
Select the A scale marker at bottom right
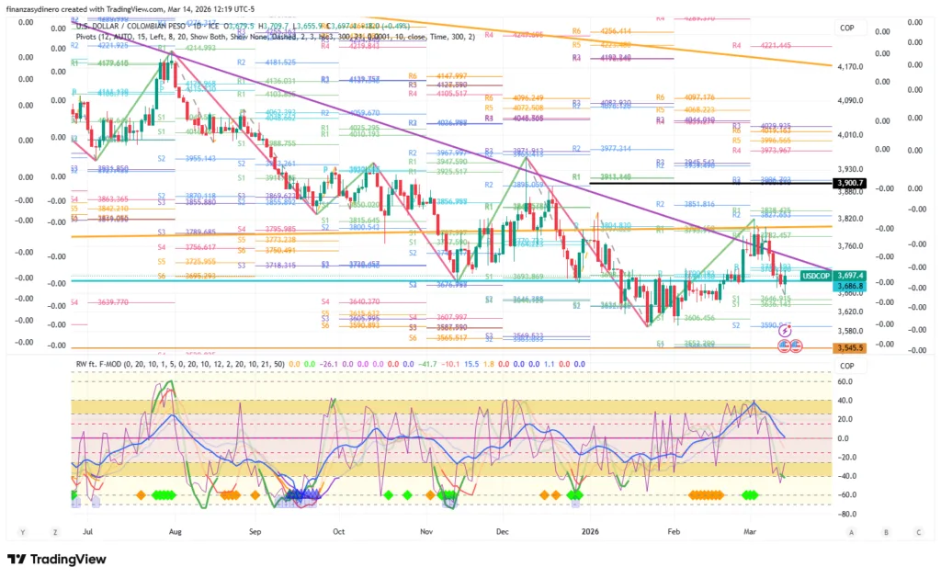(852, 531)
